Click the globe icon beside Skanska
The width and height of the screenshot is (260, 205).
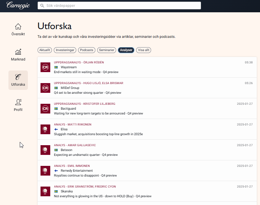45,191
